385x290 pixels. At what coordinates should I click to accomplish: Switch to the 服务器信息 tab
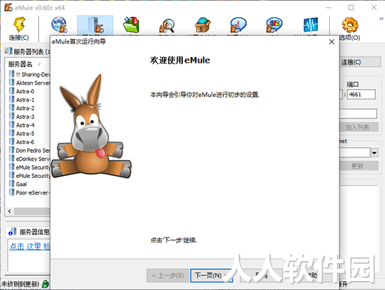[x=28, y=232]
